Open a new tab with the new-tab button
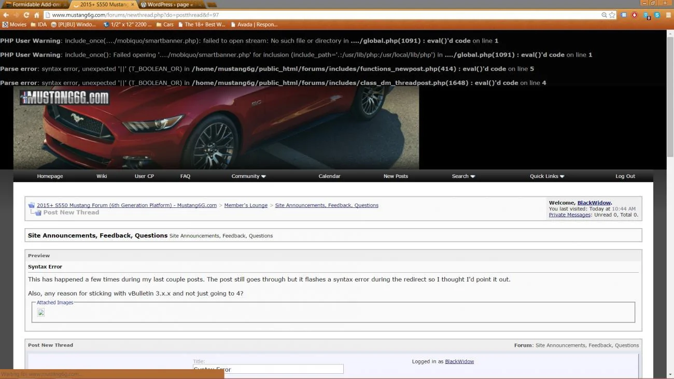The width and height of the screenshot is (674, 379). click(212, 5)
